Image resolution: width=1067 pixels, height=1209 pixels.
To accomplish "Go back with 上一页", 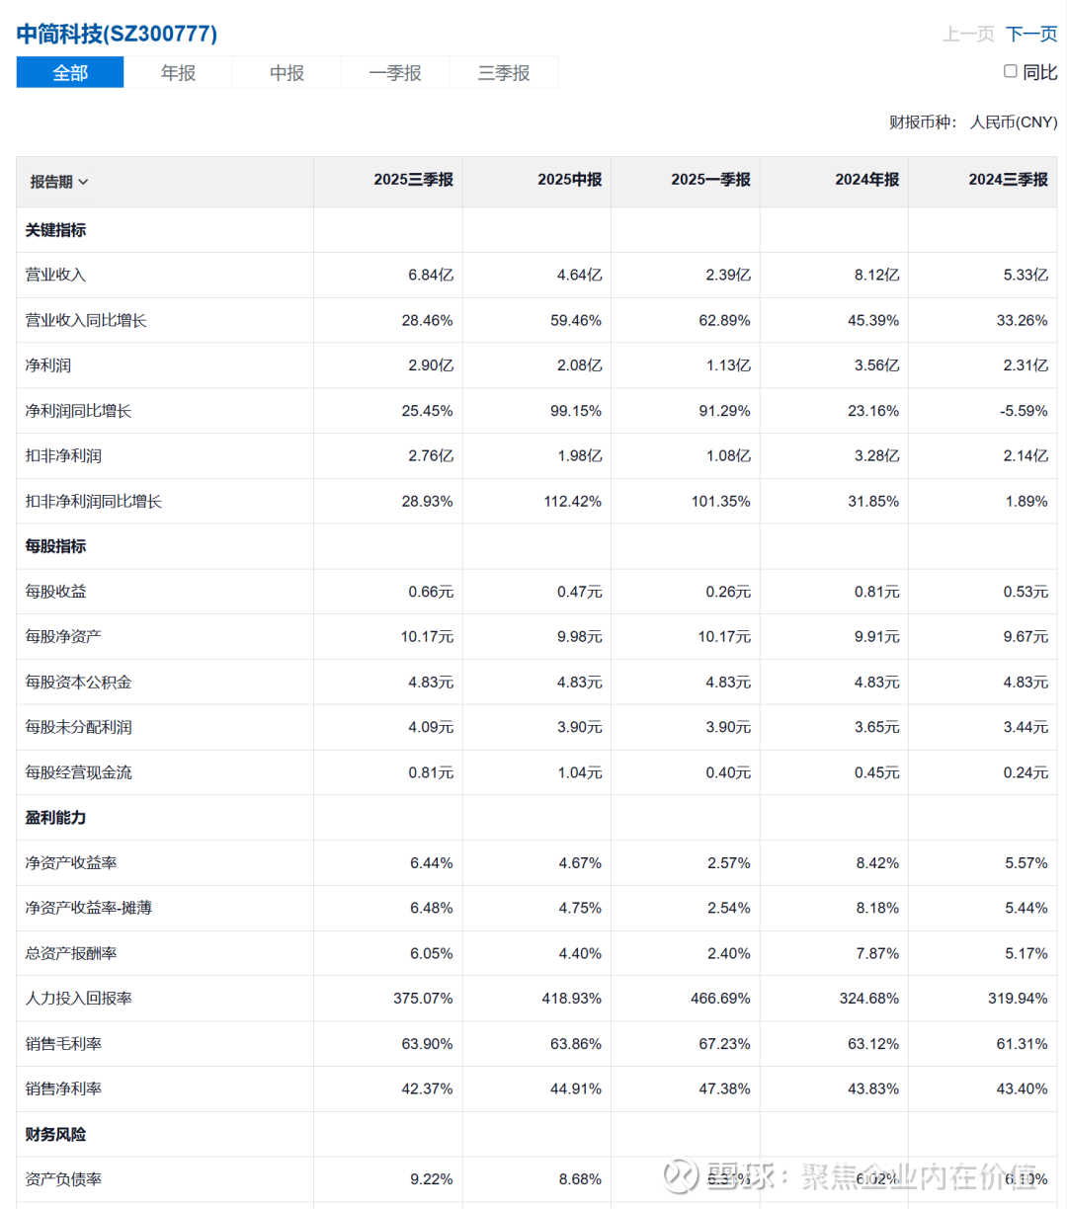I will pos(968,34).
